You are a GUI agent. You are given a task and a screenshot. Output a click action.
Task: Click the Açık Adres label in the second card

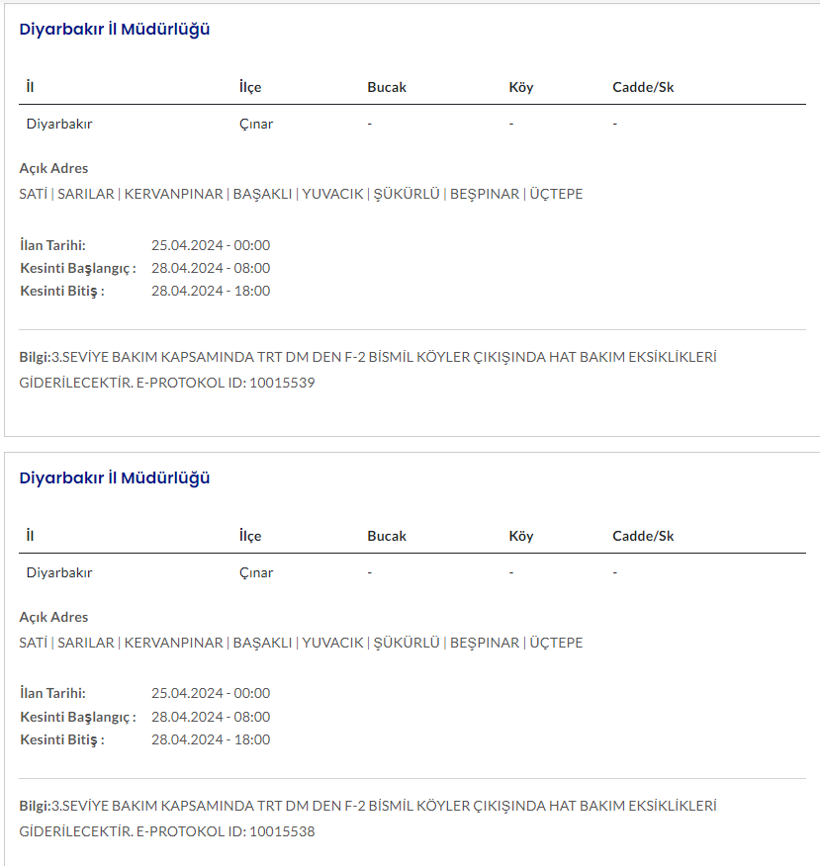pos(53,617)
